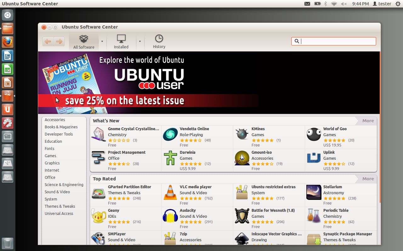Open the Battle for Wesnoth shield icon

click(x=242, y=216)
